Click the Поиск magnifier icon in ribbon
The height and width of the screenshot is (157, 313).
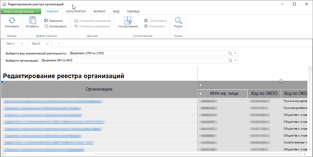point(178,20)
